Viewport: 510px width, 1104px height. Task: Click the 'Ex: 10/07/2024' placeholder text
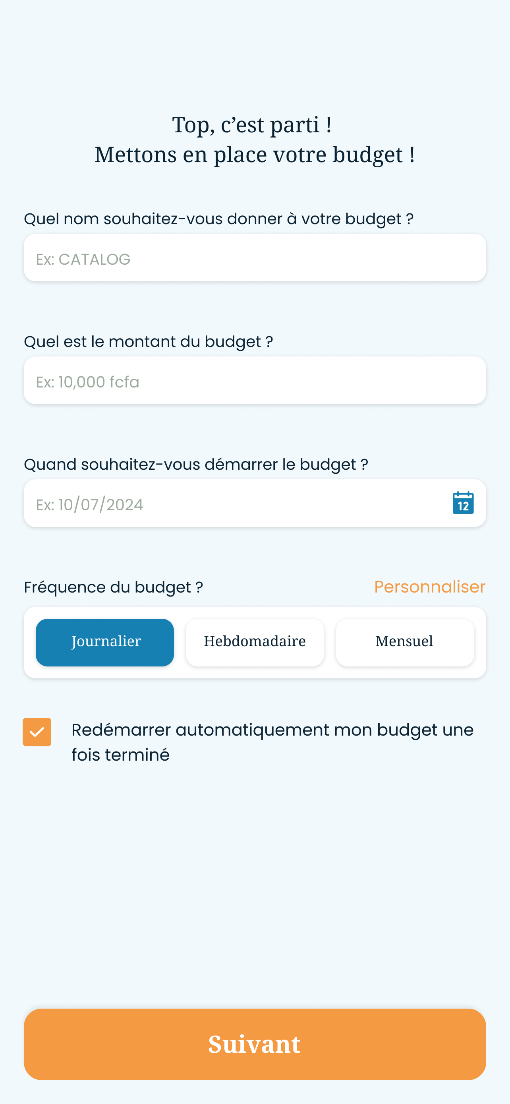tap(89, 505)
